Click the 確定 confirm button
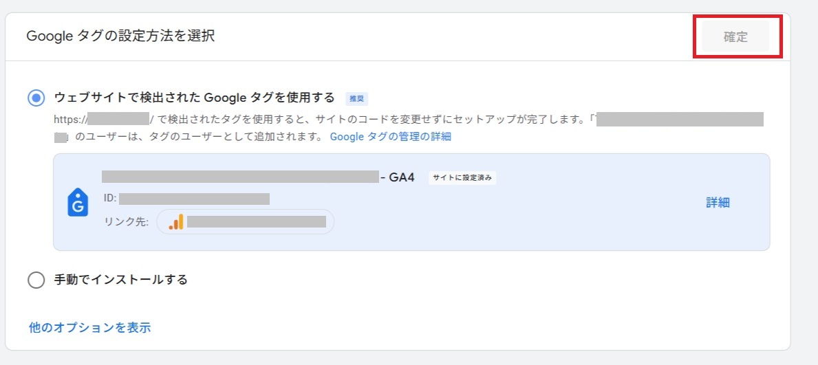The image size is (818, 365). pos(735,37)
